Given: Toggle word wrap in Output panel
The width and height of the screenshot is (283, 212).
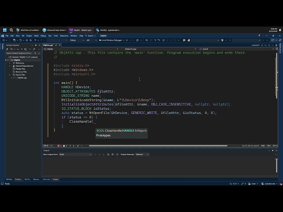Looking at the screenshot, I should 113,155.
